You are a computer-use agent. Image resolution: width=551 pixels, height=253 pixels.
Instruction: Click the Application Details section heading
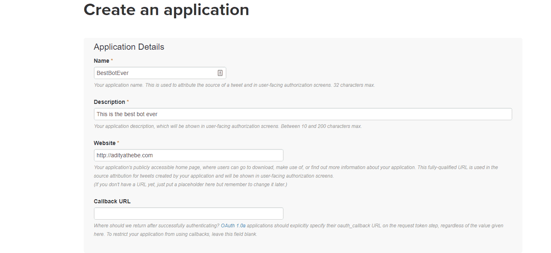(x=129, y=47)
